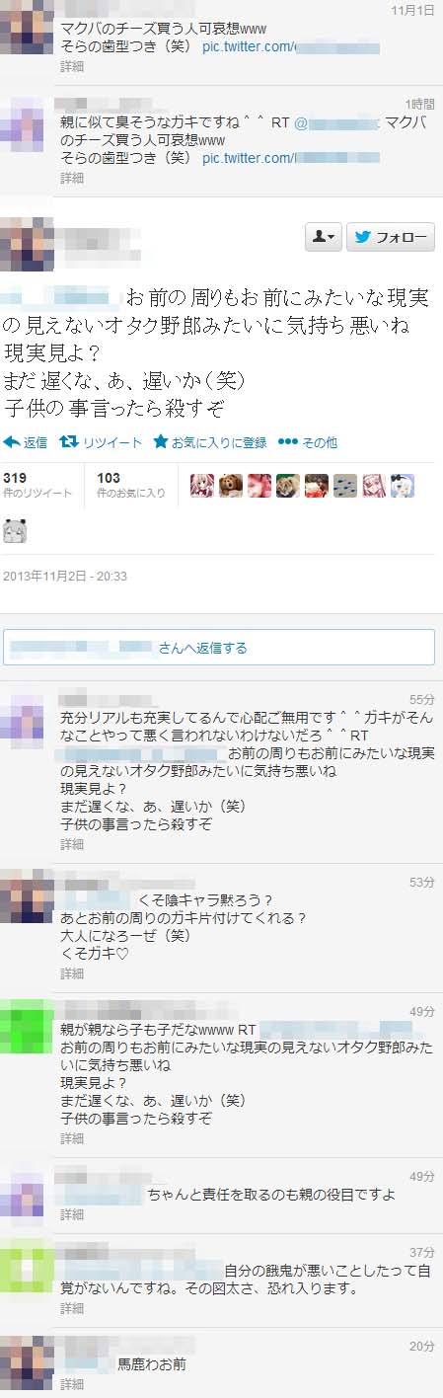Open the その他 more options menu

[x=308, y=442]
